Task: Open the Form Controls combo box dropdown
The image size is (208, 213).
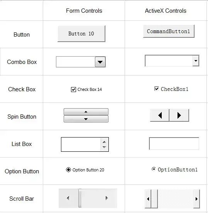Action: 100,62
